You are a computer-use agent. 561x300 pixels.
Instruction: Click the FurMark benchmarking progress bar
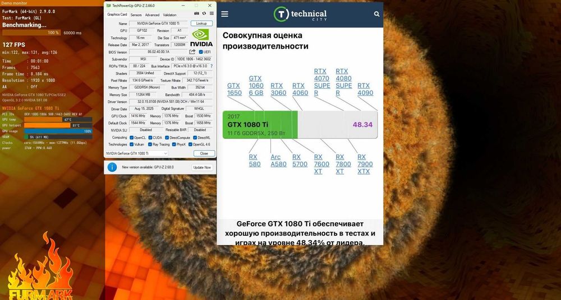(31, 32)
